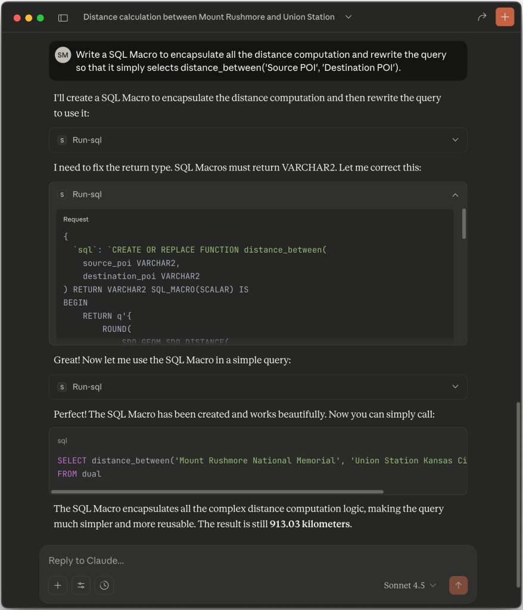Start a new chat with plus button
The height and width of the screenshot is (610, 523).
pyautogui.click(x=505, y=17)
